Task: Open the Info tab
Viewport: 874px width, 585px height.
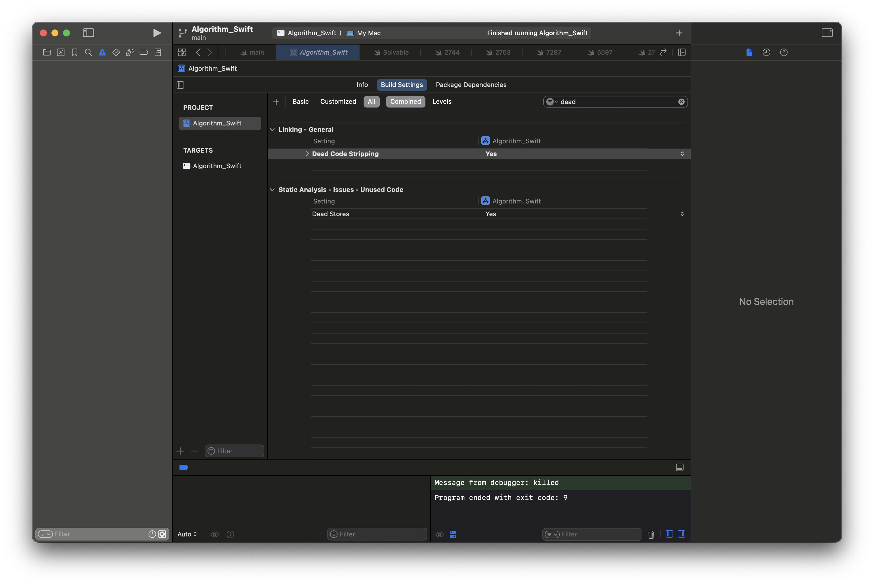Action: (362, 85)
